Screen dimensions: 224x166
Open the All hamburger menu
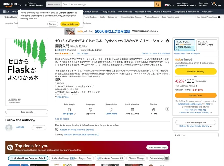[x=6, y=12]
